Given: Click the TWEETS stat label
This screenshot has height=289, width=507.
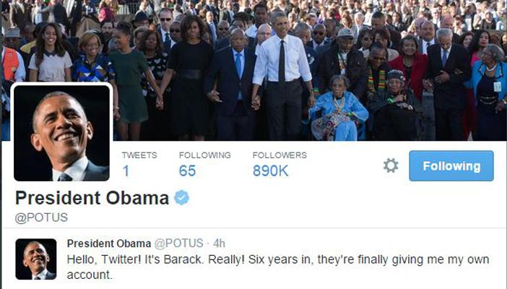Looking at the screenshot, I should (x=139, y=155).
